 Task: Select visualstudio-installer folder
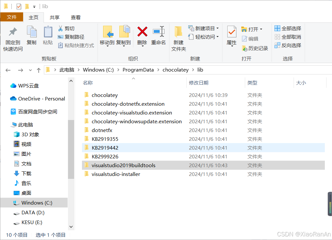(x=203, y=174)
